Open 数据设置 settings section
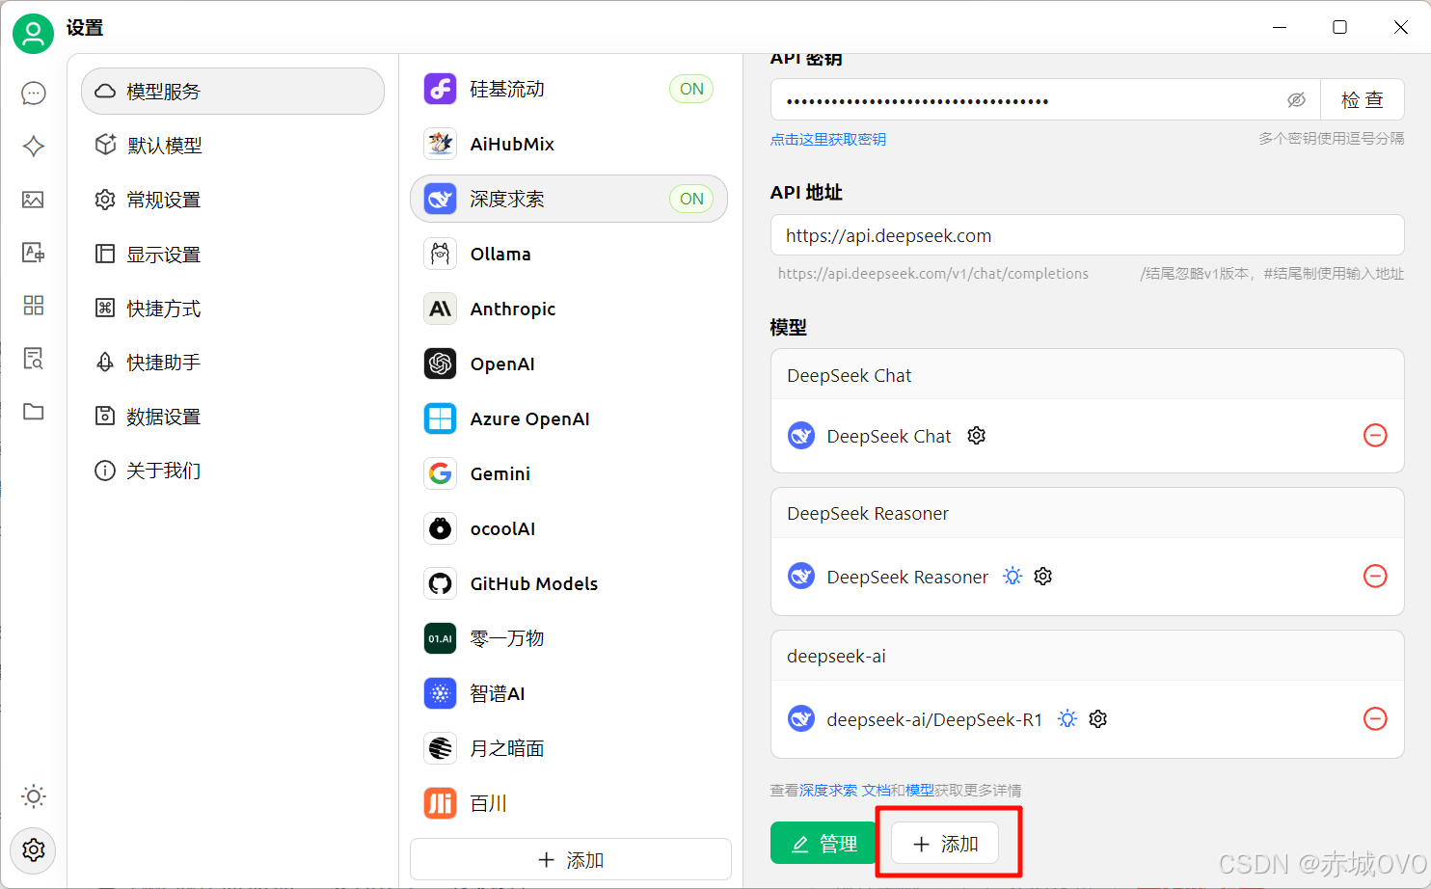 (232, 417)
